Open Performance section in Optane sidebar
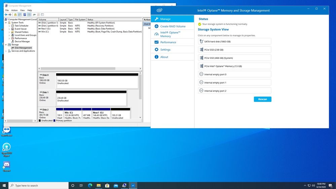This screenshot has height=189, width=336. coord(173,42)
